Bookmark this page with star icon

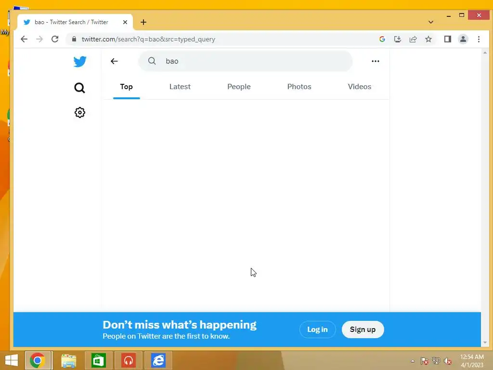[x=428, y=39]
